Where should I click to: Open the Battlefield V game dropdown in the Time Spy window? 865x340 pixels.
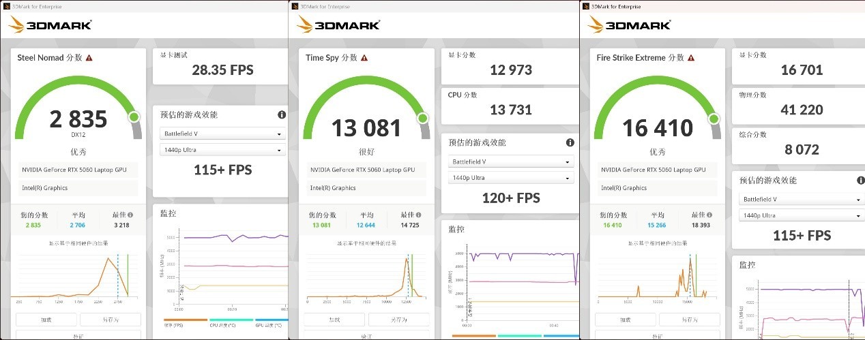click(x=511, y=162)
